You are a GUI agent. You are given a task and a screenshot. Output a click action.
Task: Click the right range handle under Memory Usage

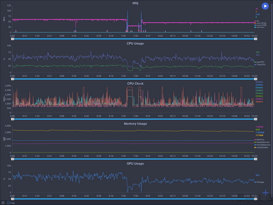pyautogui.click(x=256, y=159)
